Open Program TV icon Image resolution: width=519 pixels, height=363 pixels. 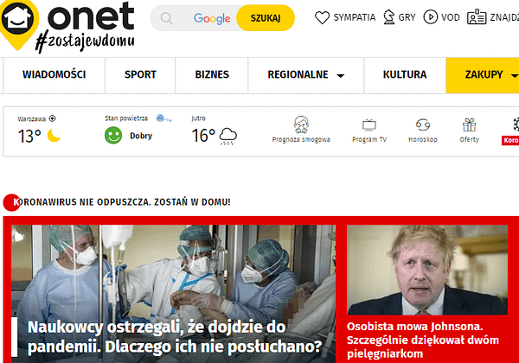[x=369, y=125]
